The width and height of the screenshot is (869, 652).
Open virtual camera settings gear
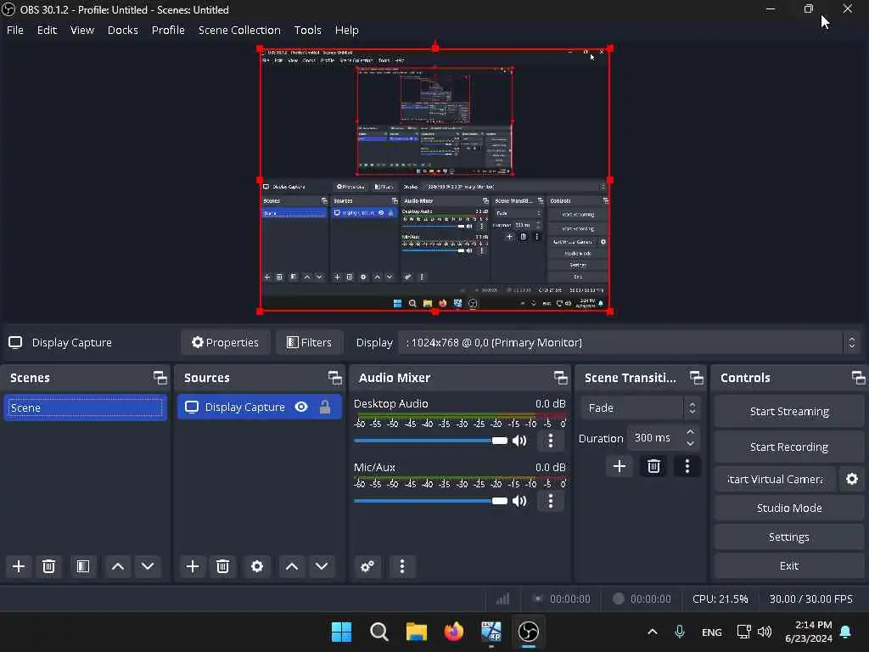click(852, 479)
